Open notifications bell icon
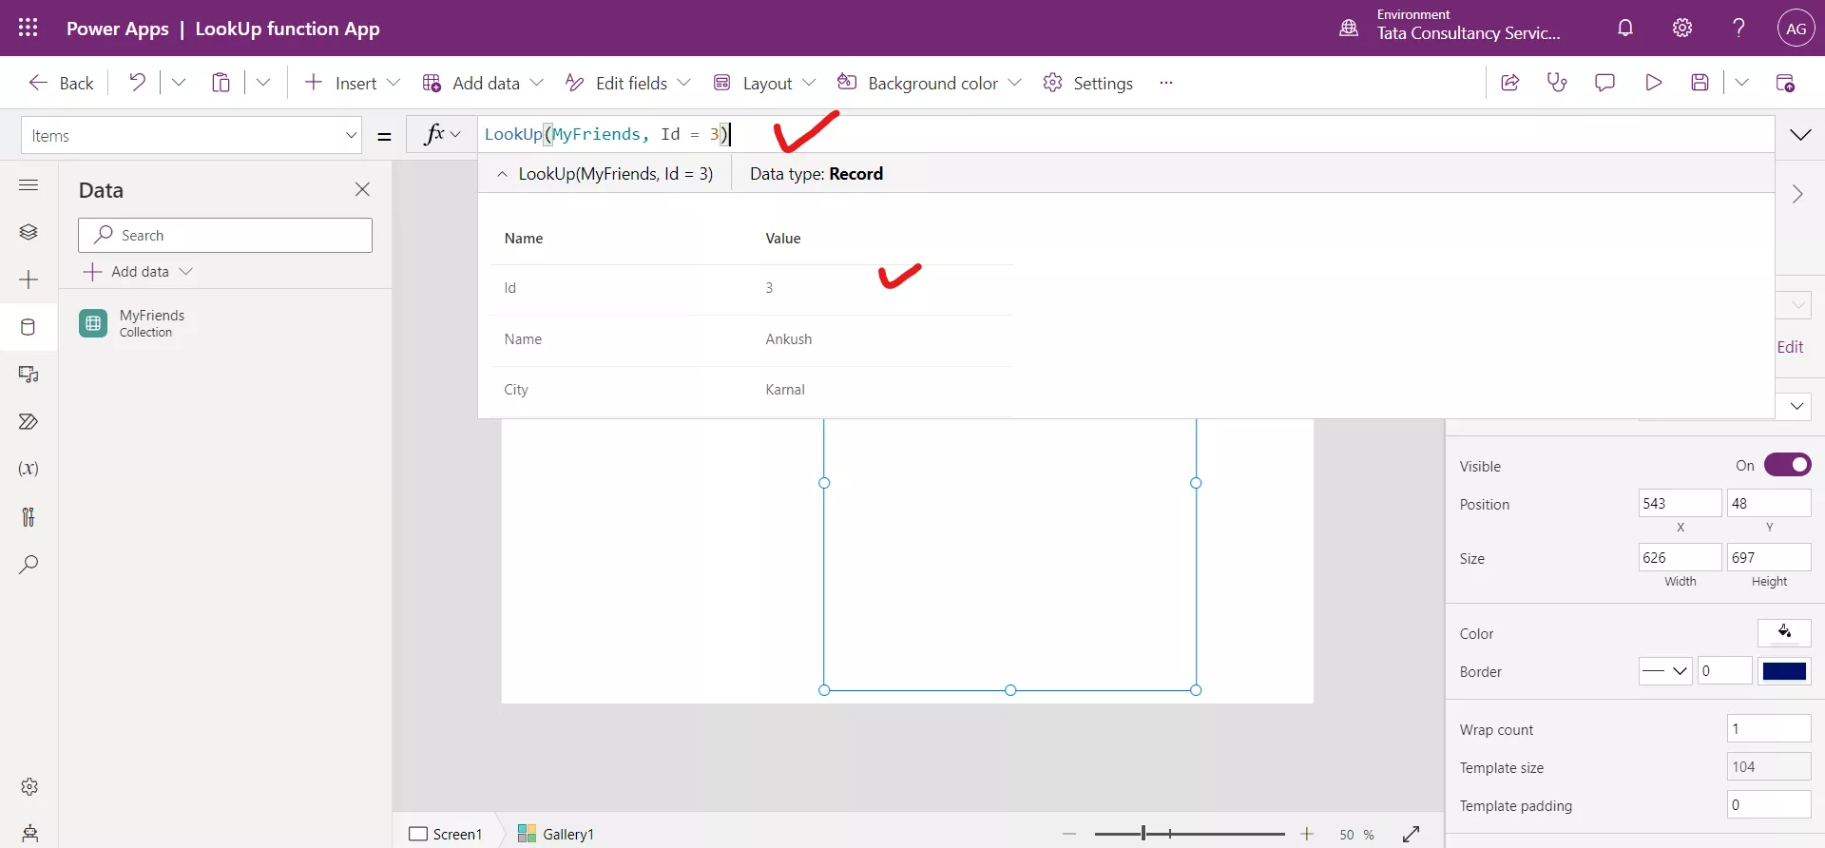Image resolution: width=1825 pixels, height=848 pixels. [x=1625, y=28]
